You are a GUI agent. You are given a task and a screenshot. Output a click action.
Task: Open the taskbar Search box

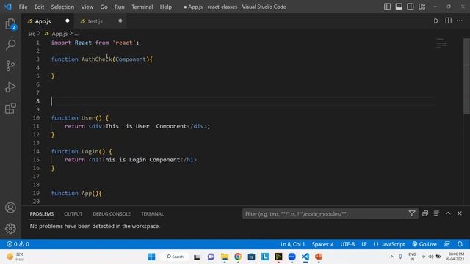pyautogui.click(x=175, y=257)
